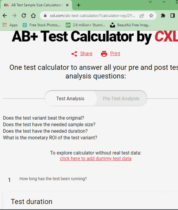
Task: Bookmark this page with the star icon
Action: pyautogui.click(x=151, y=16)
